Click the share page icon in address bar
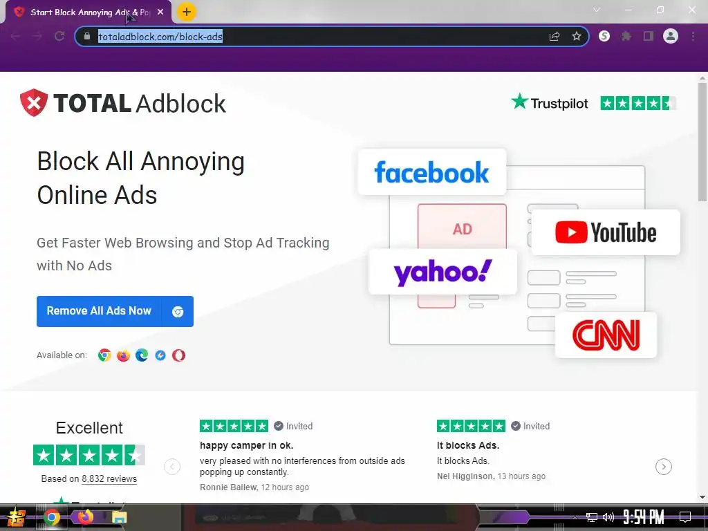The width and height of the screenshot is (708, 531). pyautogui.click(x=555, y=36)
